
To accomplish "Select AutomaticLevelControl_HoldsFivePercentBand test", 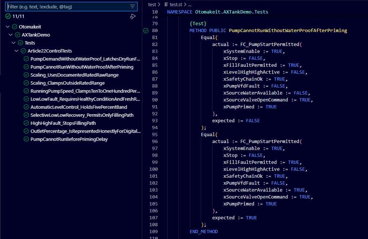I will 78,107.
